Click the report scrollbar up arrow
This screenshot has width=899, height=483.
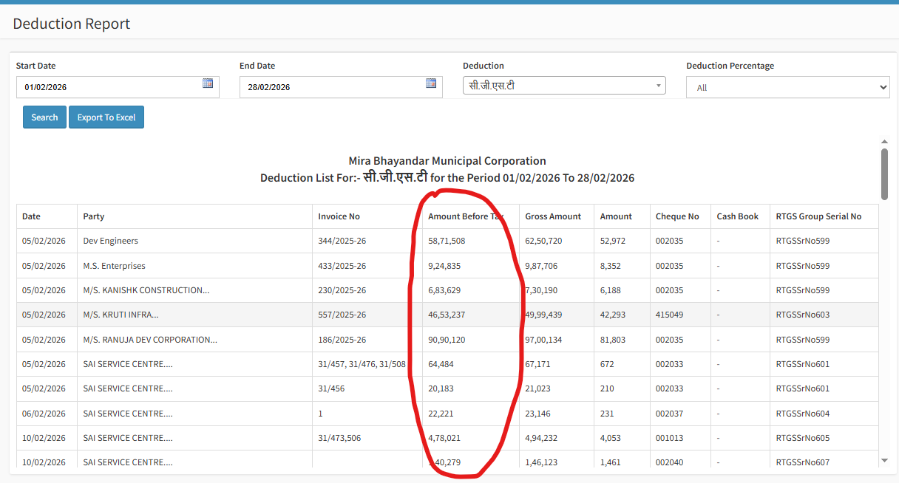click(x=884, y=141)
